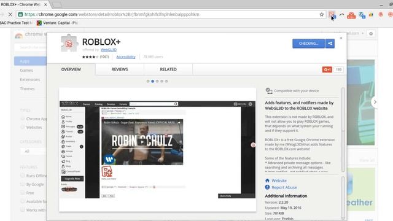Click the web store search field
Image resolution: width=393 pixels, height=221 pixels.
(x=30, y=47)
